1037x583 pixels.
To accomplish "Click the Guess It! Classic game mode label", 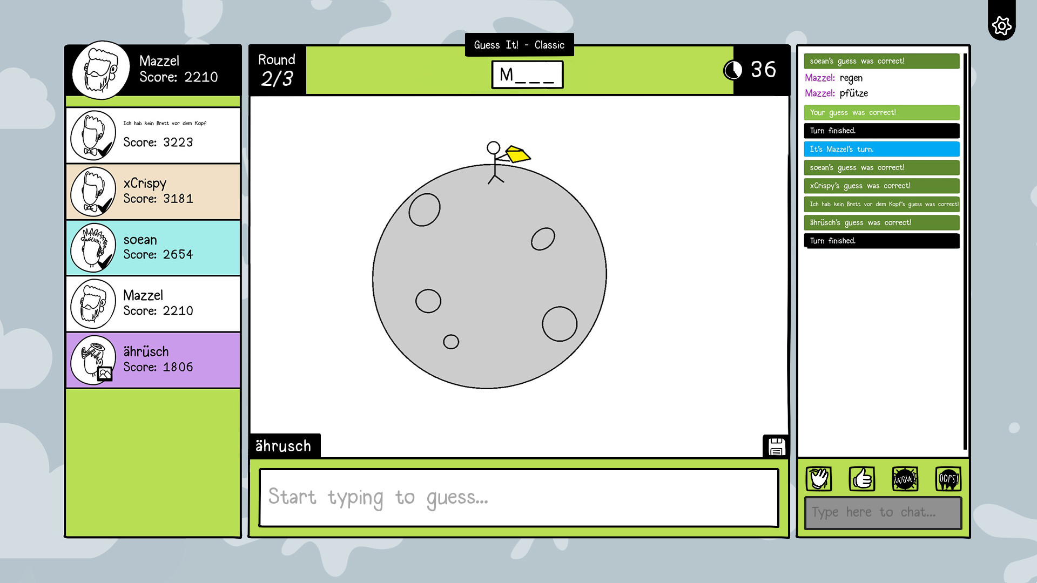I will point(518,44).
